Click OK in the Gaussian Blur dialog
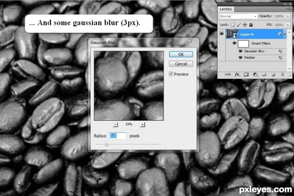 181,54
